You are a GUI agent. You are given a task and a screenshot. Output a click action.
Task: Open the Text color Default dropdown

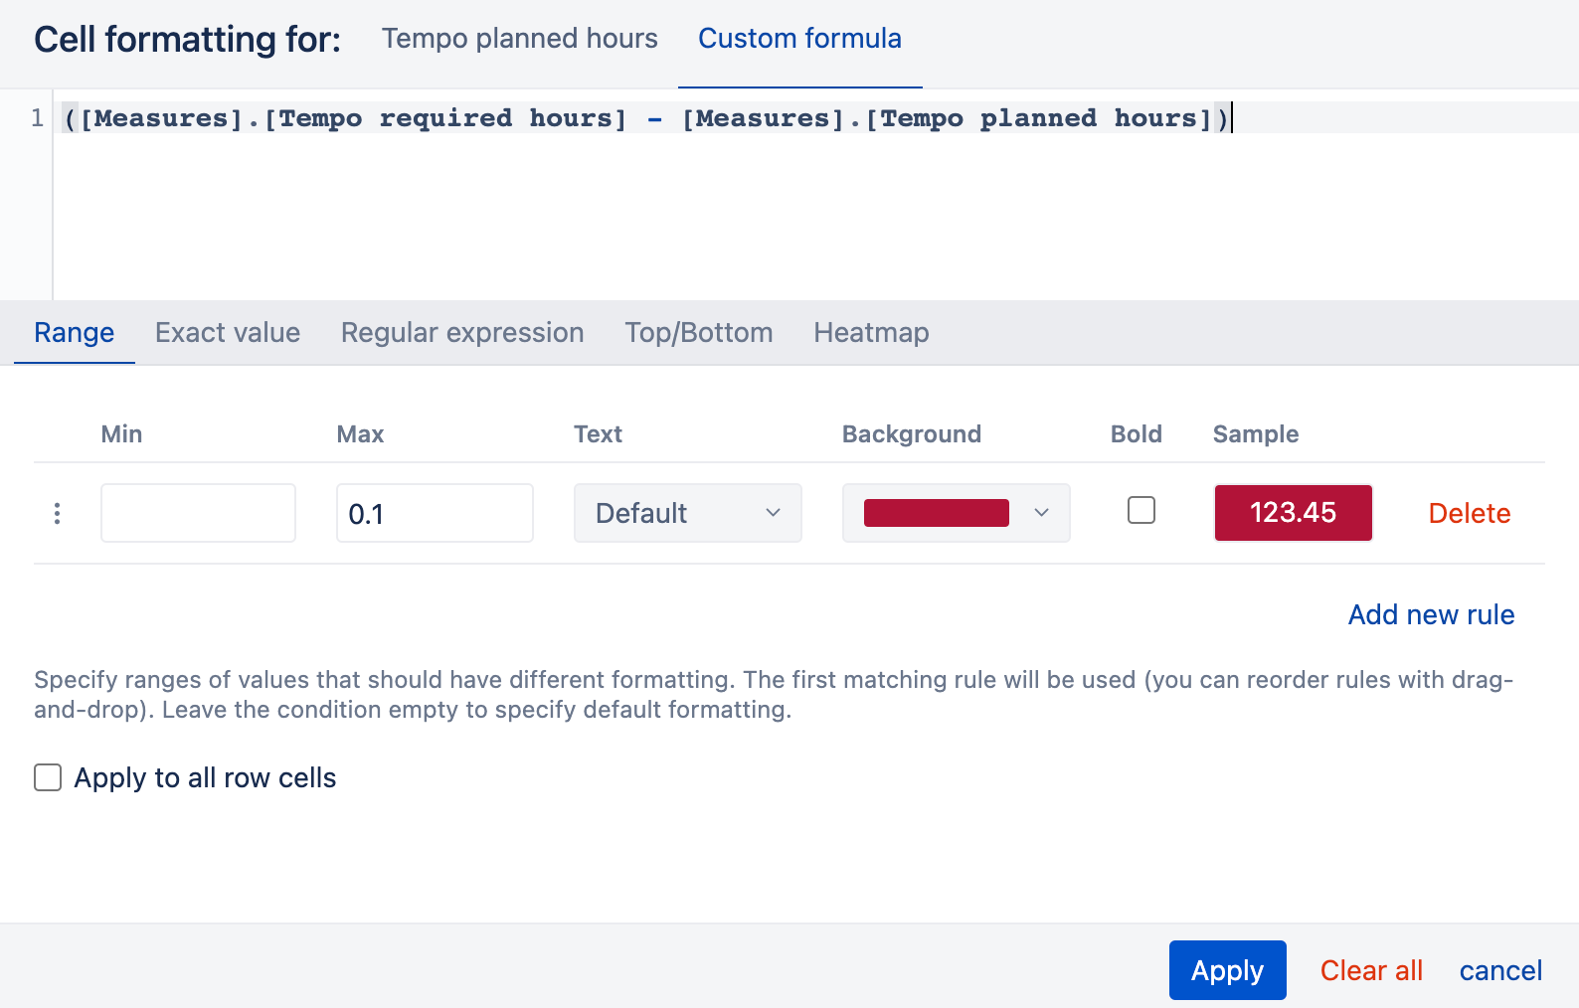coord(688,513)
